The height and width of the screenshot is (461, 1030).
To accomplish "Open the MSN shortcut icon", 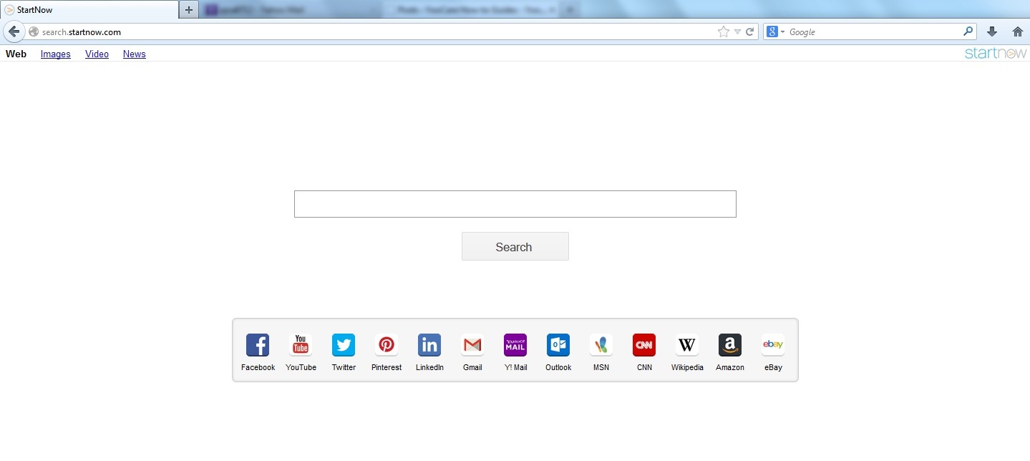I will (x=601, y=345).
